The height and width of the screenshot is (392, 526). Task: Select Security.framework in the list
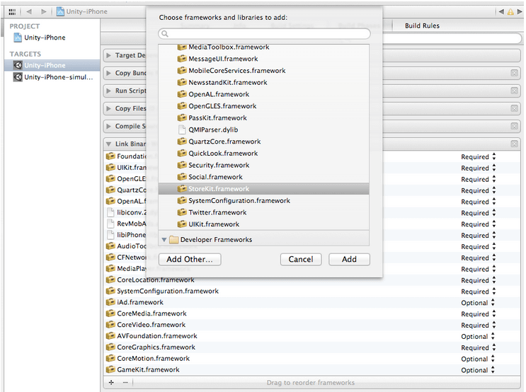coord(263,166)
